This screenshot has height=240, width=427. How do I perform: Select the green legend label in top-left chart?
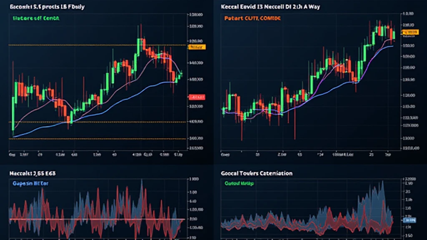(36, 19)
